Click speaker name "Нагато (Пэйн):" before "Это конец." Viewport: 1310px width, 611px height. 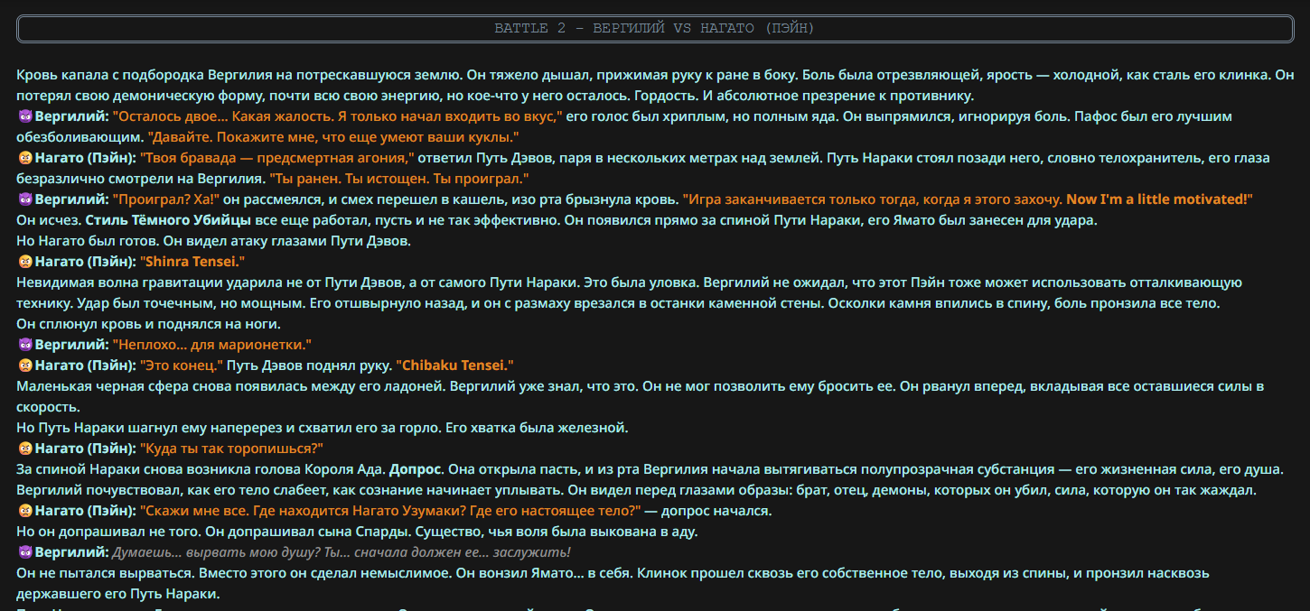(x=86, y=366)
